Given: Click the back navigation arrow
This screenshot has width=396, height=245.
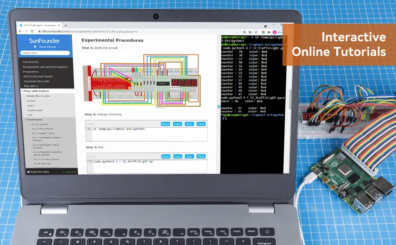Looking at the screenshot, I should click(20, 31).
